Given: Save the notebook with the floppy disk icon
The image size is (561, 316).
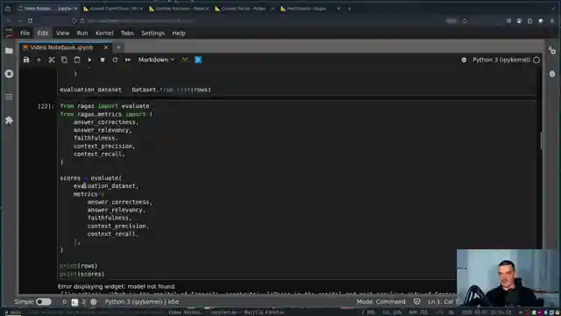Looking at the screenshot, I should click(26, 60).
